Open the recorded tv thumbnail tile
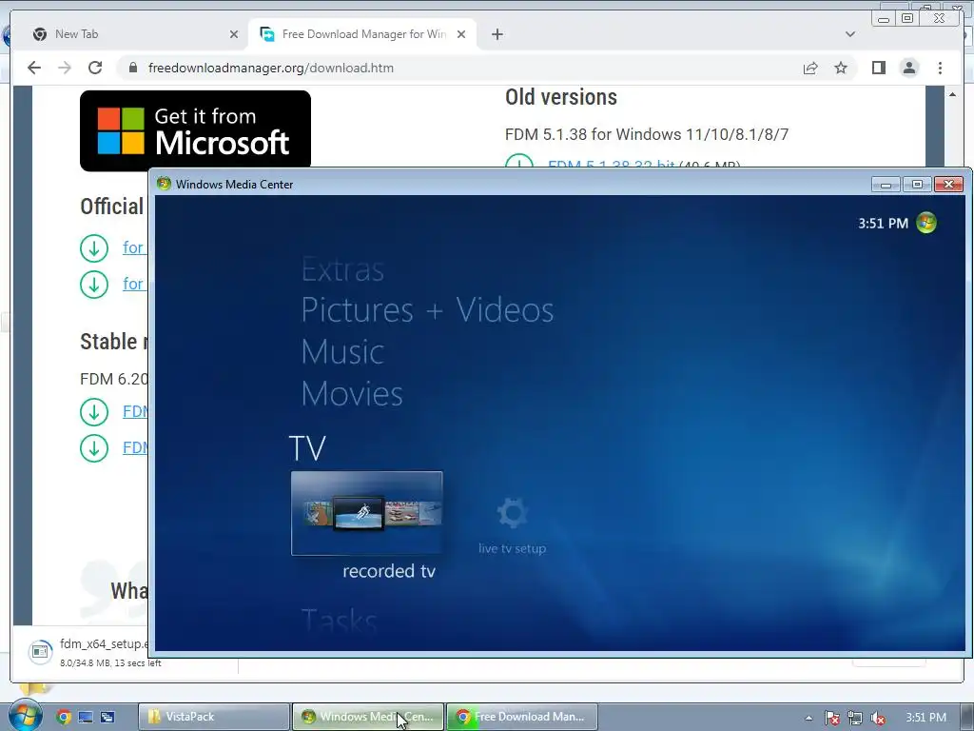 click(366, 513)
